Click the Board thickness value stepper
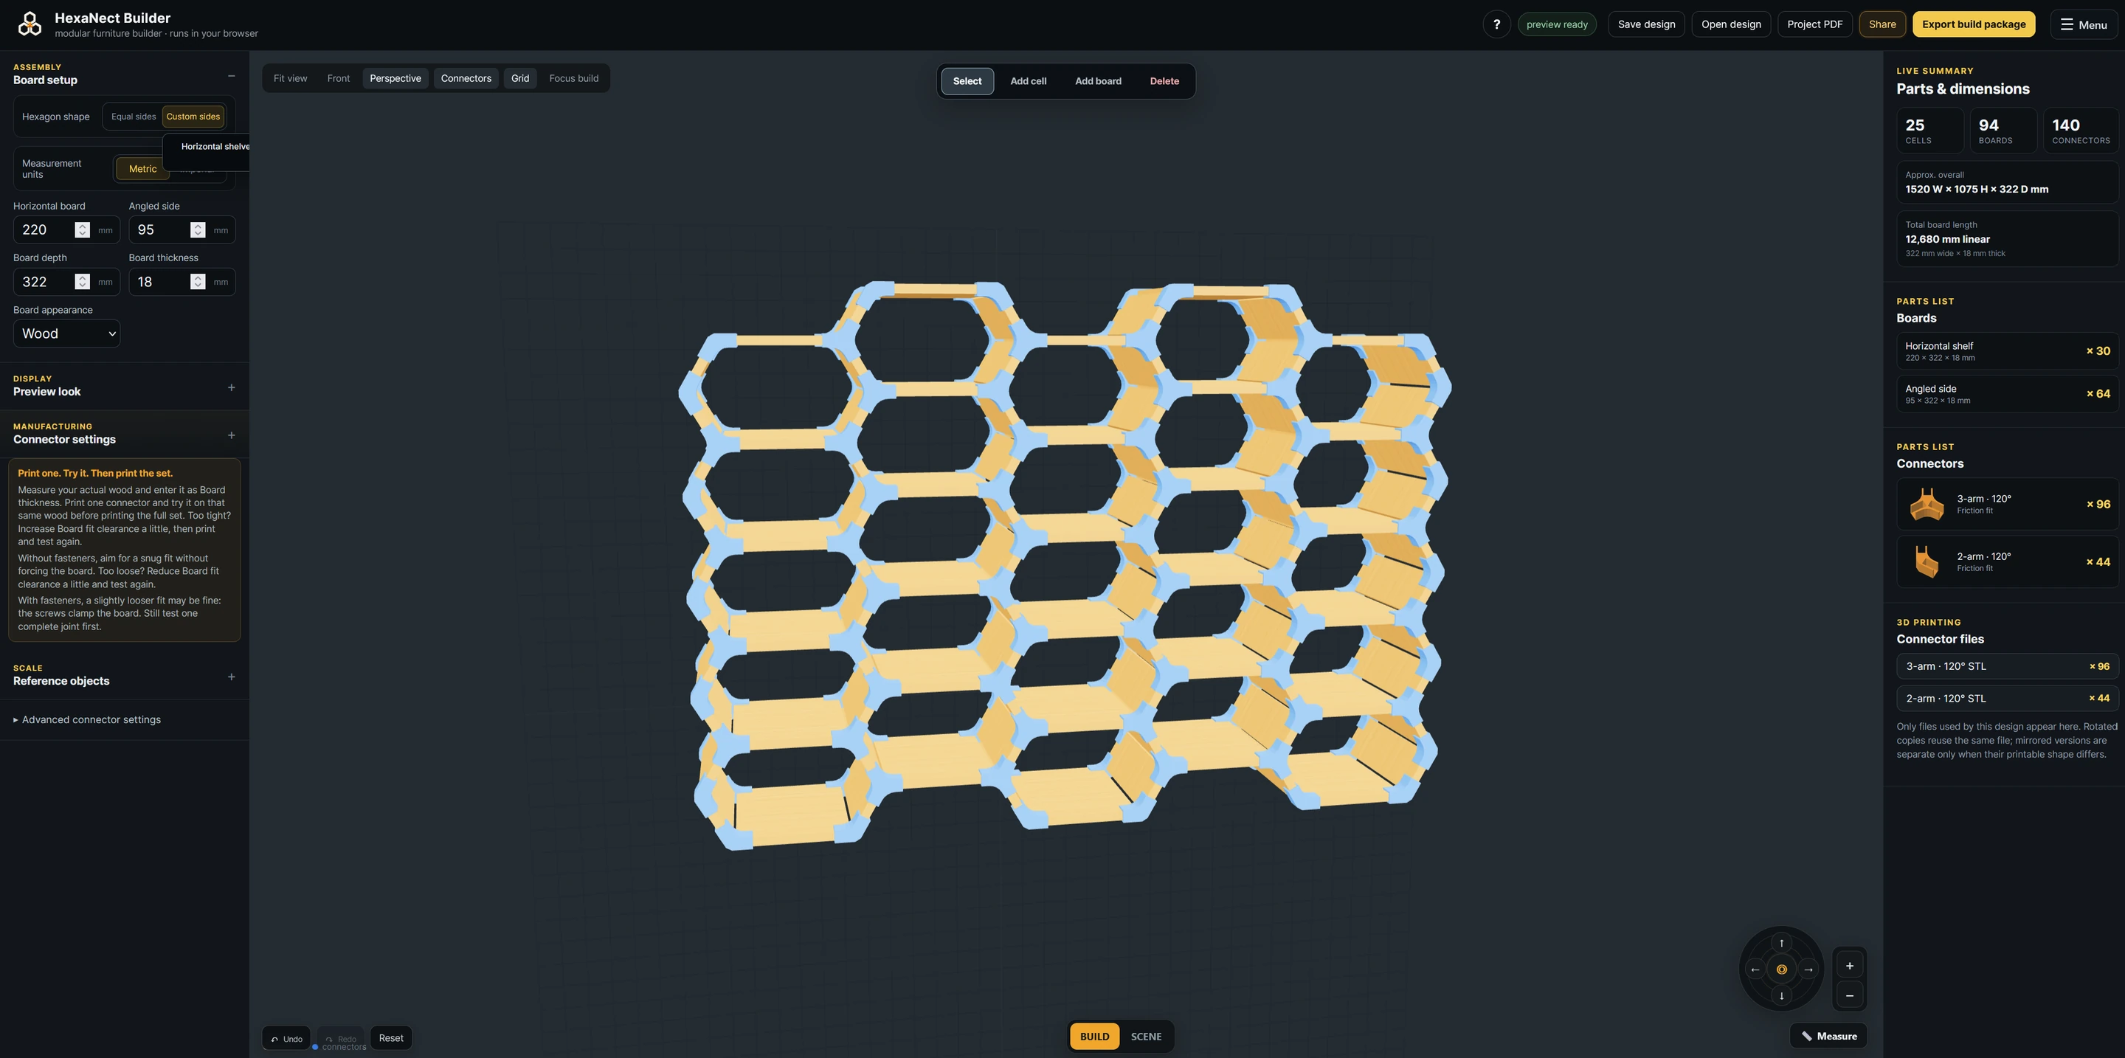The width and height of the screenshot is (2125, 1058). tap(197, 282)
